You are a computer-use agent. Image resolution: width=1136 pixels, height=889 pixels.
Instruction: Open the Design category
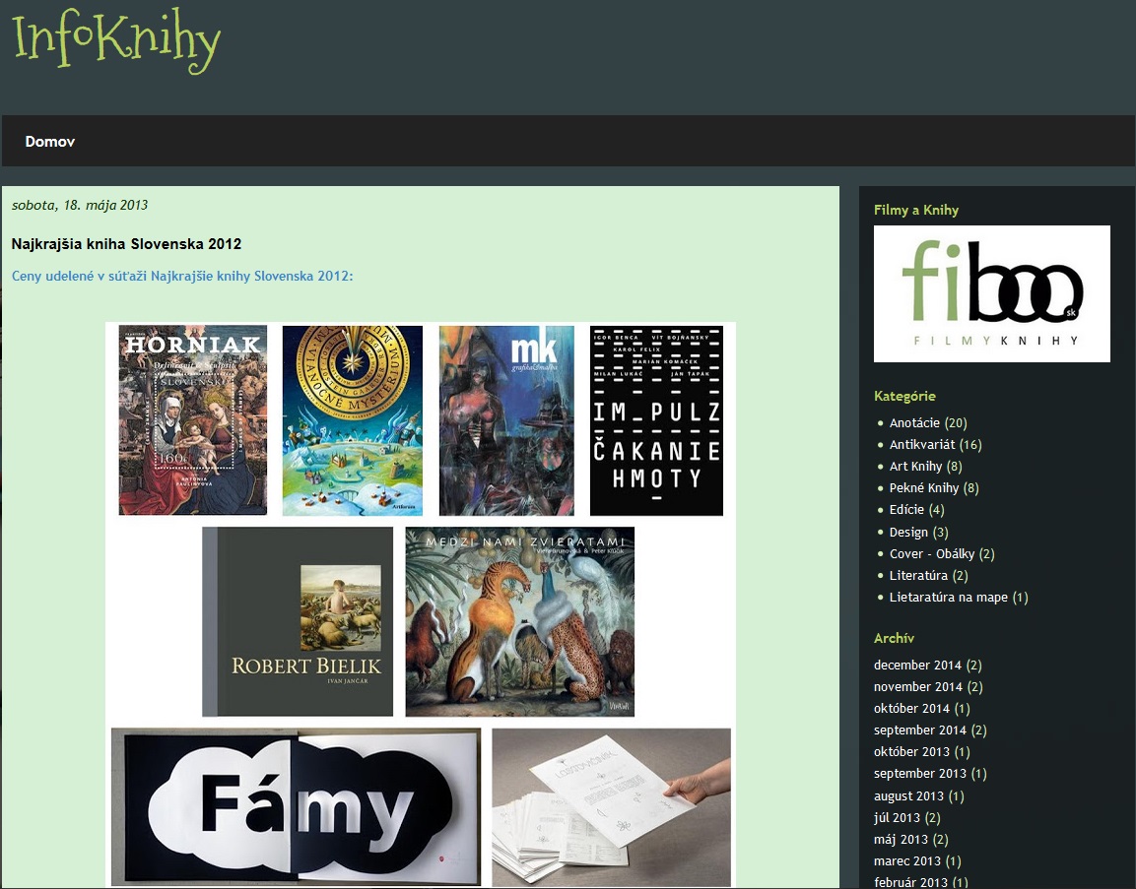click(x=908, y=532)
